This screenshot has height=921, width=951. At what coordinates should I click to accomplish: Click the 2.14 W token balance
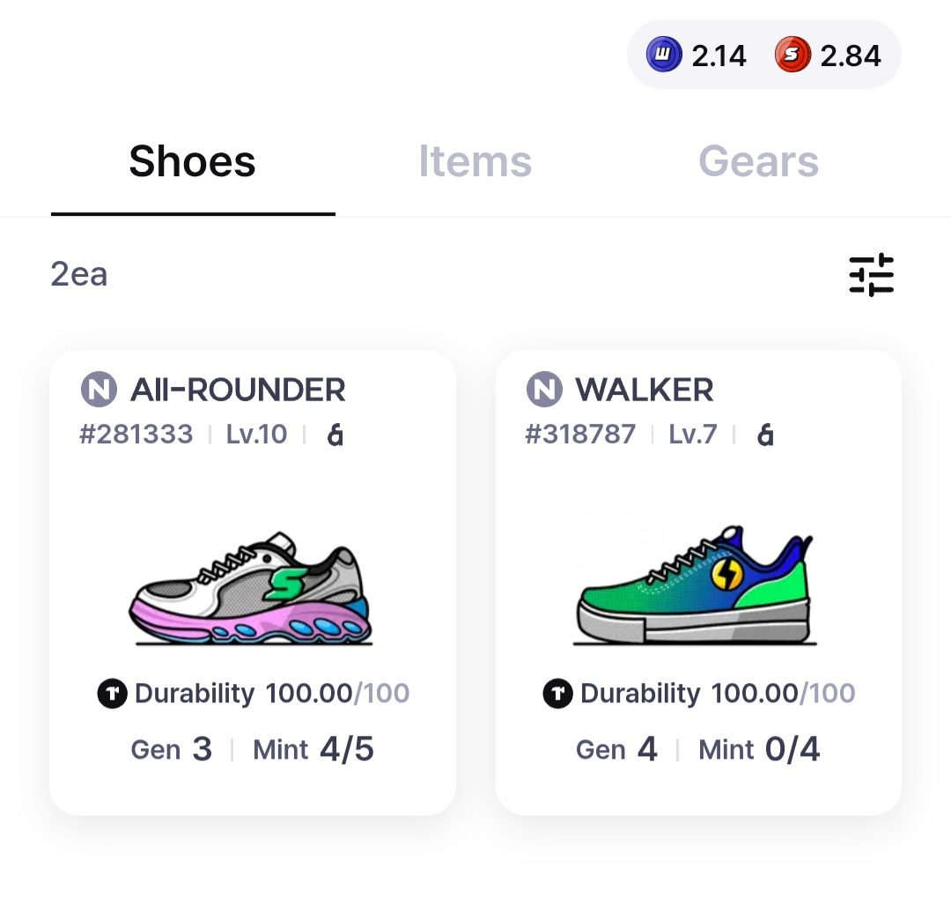tap(719, 56)
